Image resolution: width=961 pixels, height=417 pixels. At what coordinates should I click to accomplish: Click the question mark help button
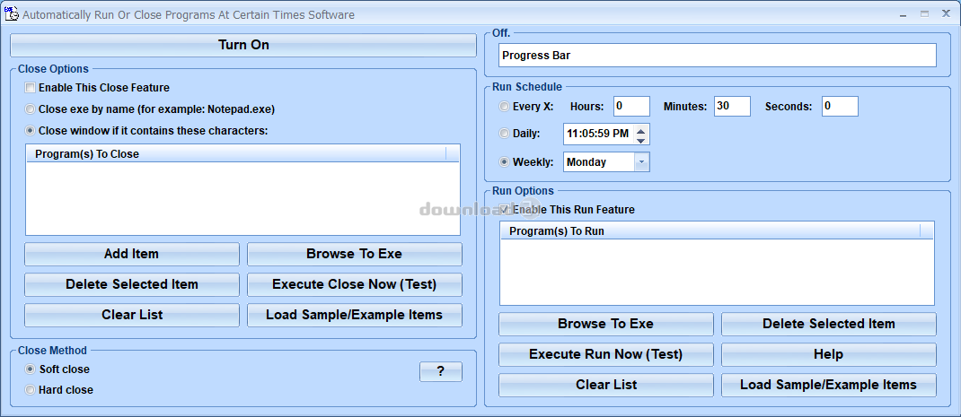(x=441, y=371)
